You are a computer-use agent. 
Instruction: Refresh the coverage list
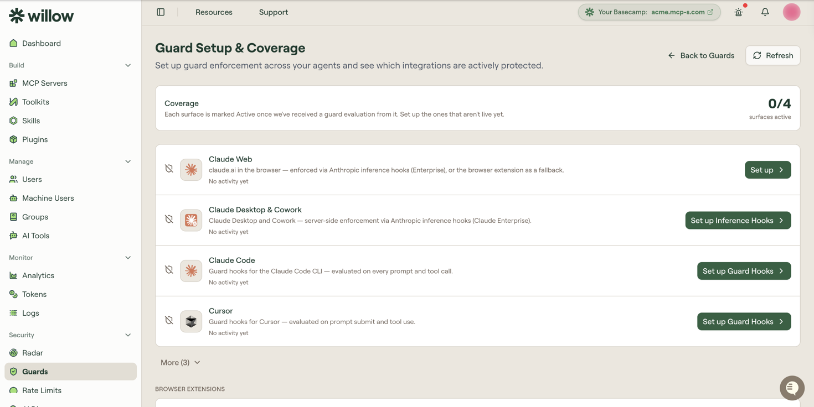coord(772,55)
